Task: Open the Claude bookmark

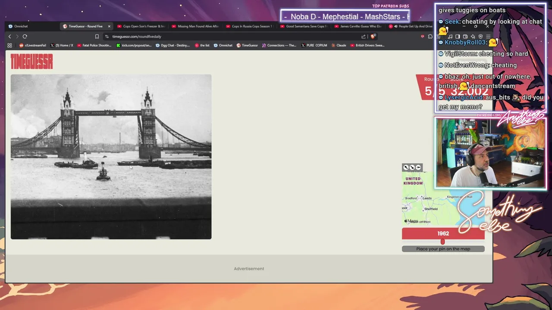Action: (x=339, y=45)
